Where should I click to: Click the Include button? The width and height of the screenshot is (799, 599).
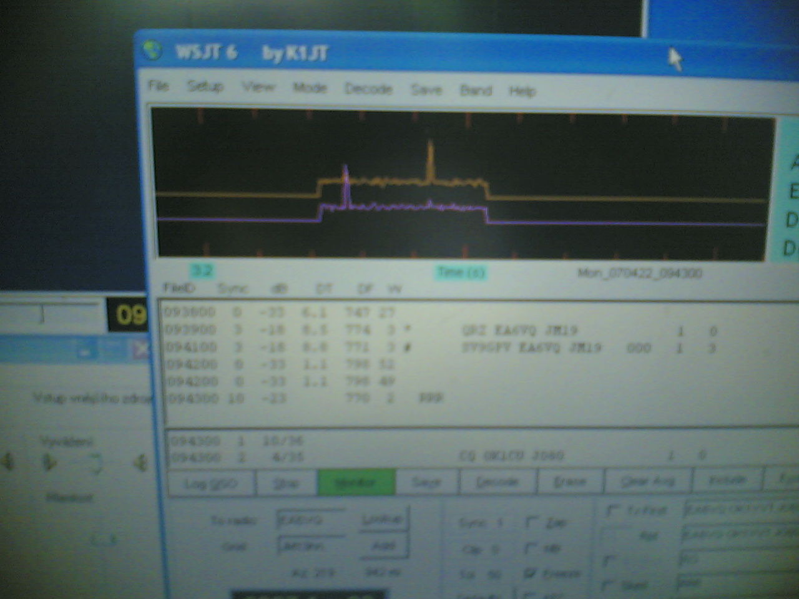(x=728, y=480)
